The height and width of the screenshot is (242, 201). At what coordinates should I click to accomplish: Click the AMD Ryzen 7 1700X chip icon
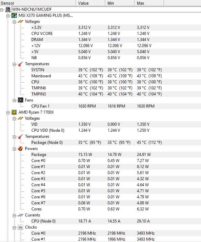tap(14, 112)
